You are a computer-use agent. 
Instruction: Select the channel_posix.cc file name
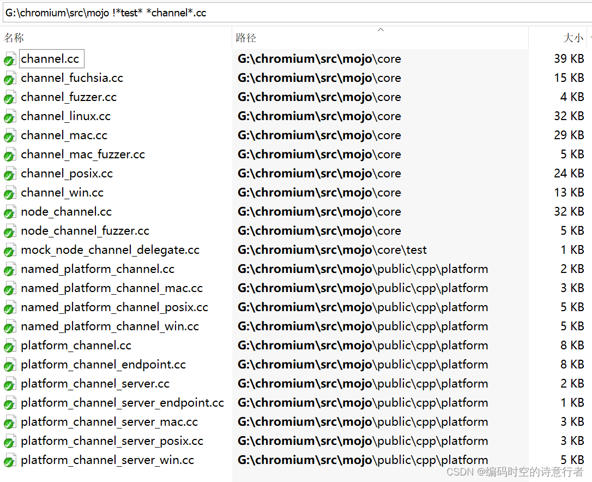(67, 173)
